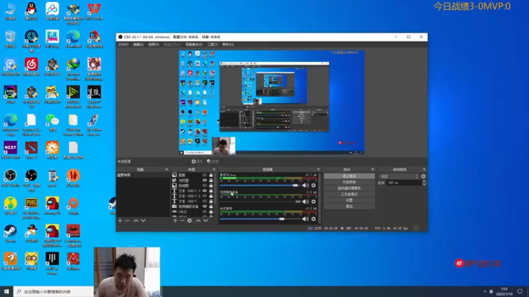
Task: Launch Fall Guys desktop shortcut
Action: coord(52,39)
